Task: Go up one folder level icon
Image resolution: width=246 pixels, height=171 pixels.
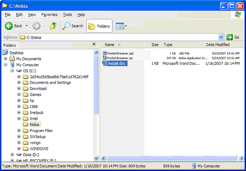Action: [x=53, y=26]
